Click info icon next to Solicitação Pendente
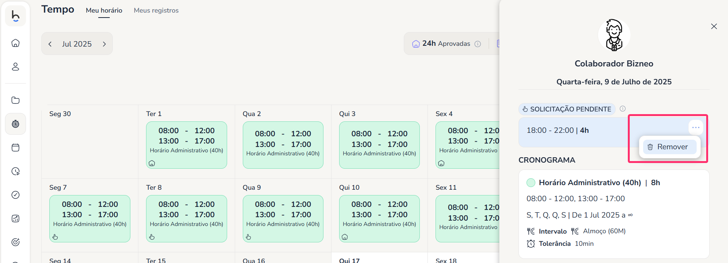 [x=622, y=109]
